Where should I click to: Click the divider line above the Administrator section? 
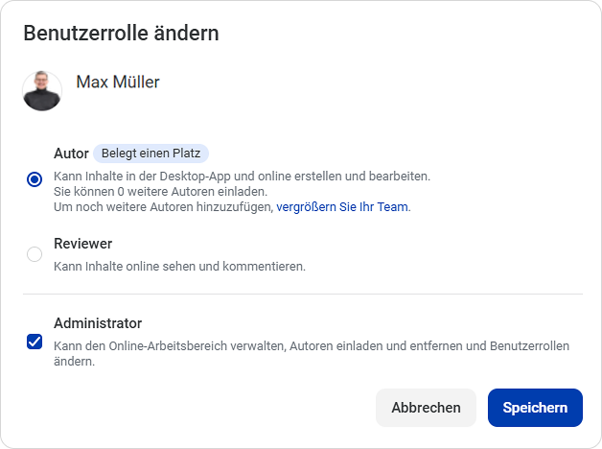[303, 295]
